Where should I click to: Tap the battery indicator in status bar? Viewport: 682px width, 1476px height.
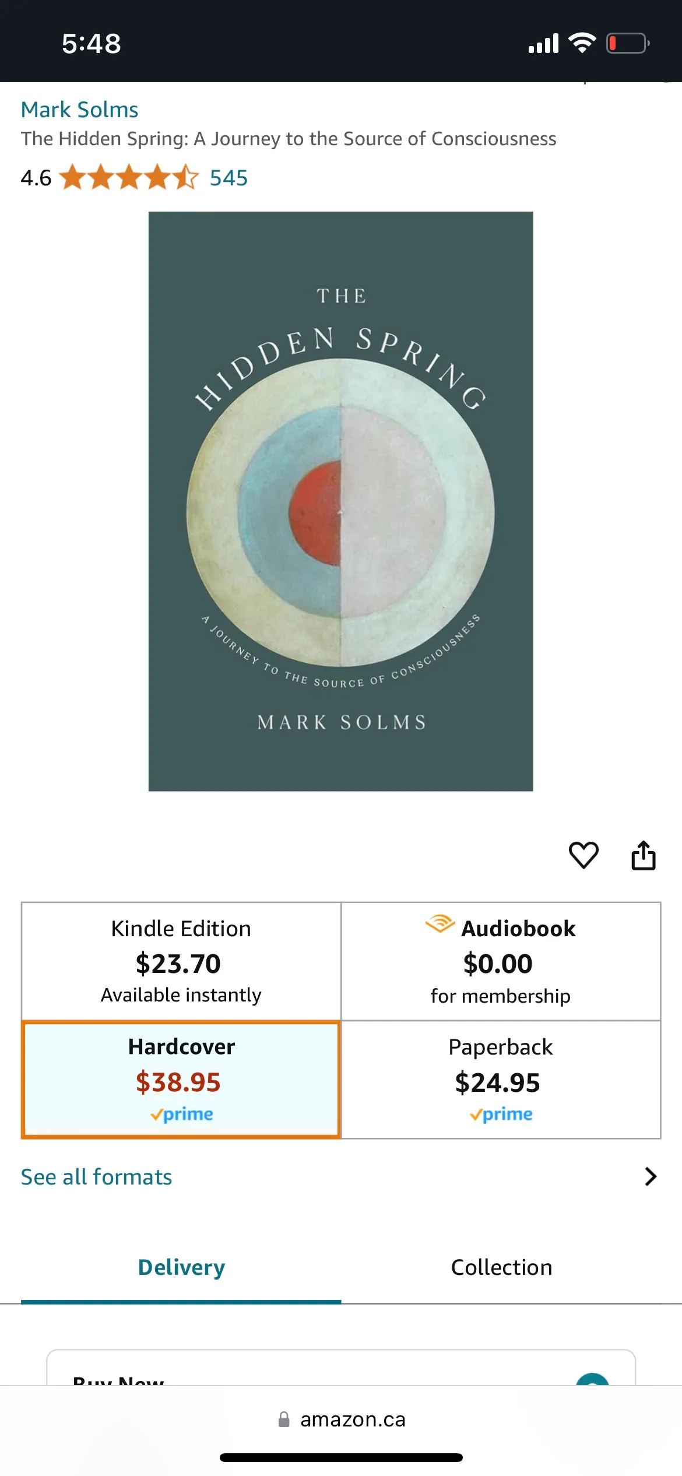click(628, 43)
